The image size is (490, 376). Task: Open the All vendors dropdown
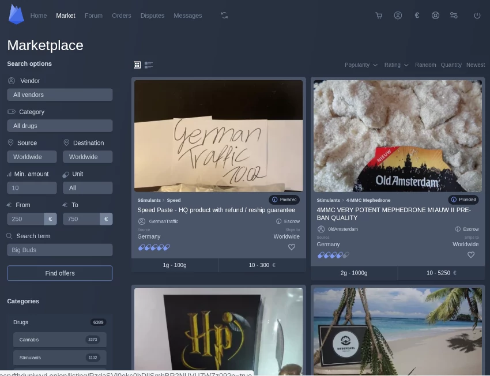click(60, 95)
